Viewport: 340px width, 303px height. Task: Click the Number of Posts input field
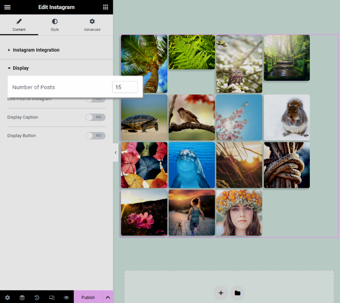(x=125, y=87)
